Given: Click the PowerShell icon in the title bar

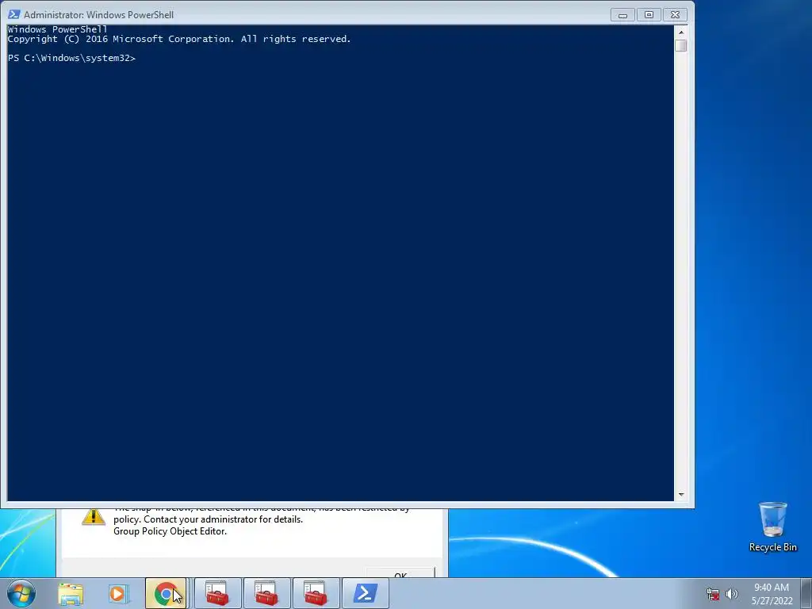Looking at the screenshot, I should tap(14, 14).
